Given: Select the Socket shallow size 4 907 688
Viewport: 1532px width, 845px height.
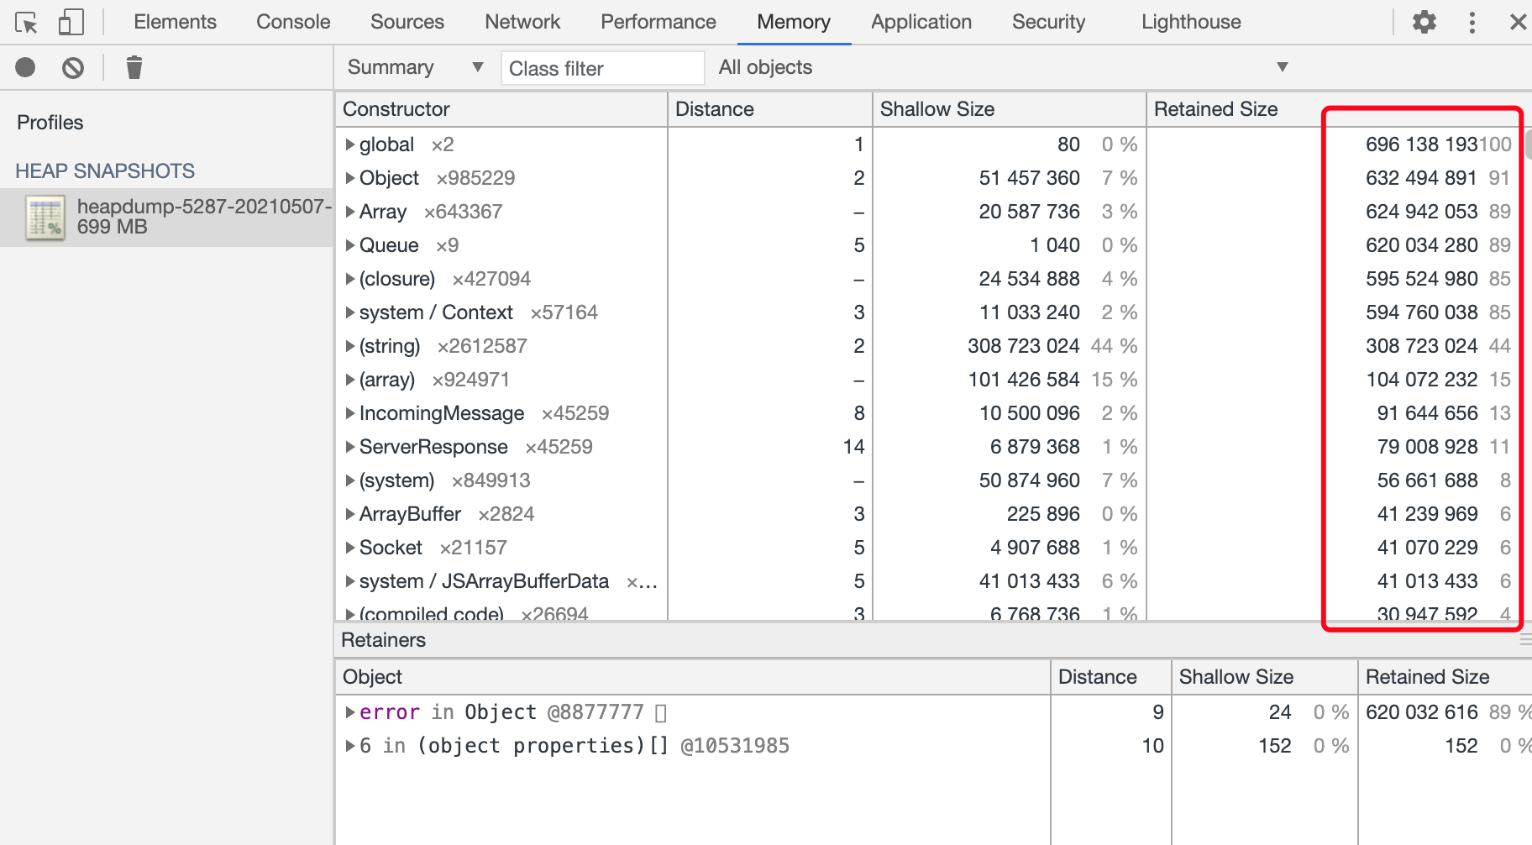Looking at the screenshot, I should (x=1035, y=548).
